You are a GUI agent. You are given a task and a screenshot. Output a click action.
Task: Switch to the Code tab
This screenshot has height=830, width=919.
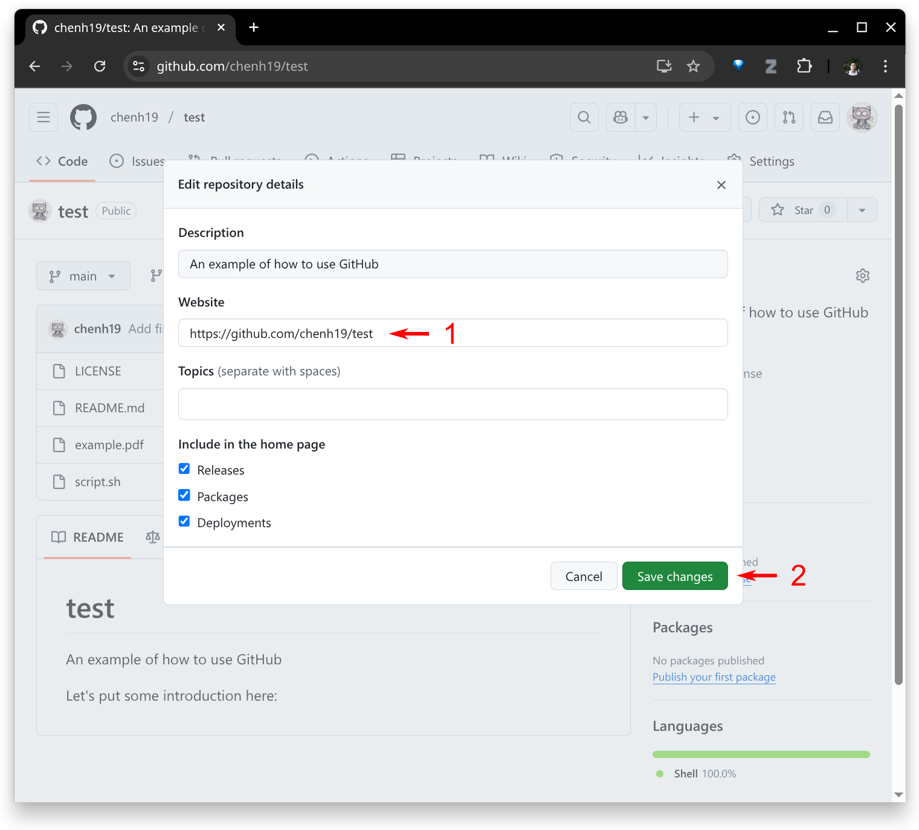(x=62, y=161)
